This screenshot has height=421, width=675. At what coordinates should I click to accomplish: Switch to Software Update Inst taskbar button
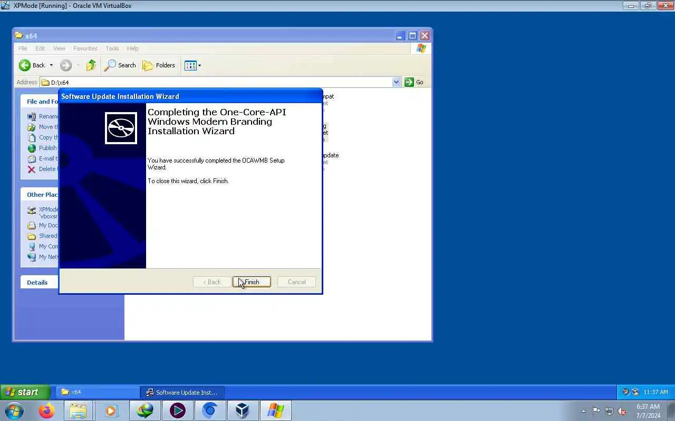[x=182, y=392]
